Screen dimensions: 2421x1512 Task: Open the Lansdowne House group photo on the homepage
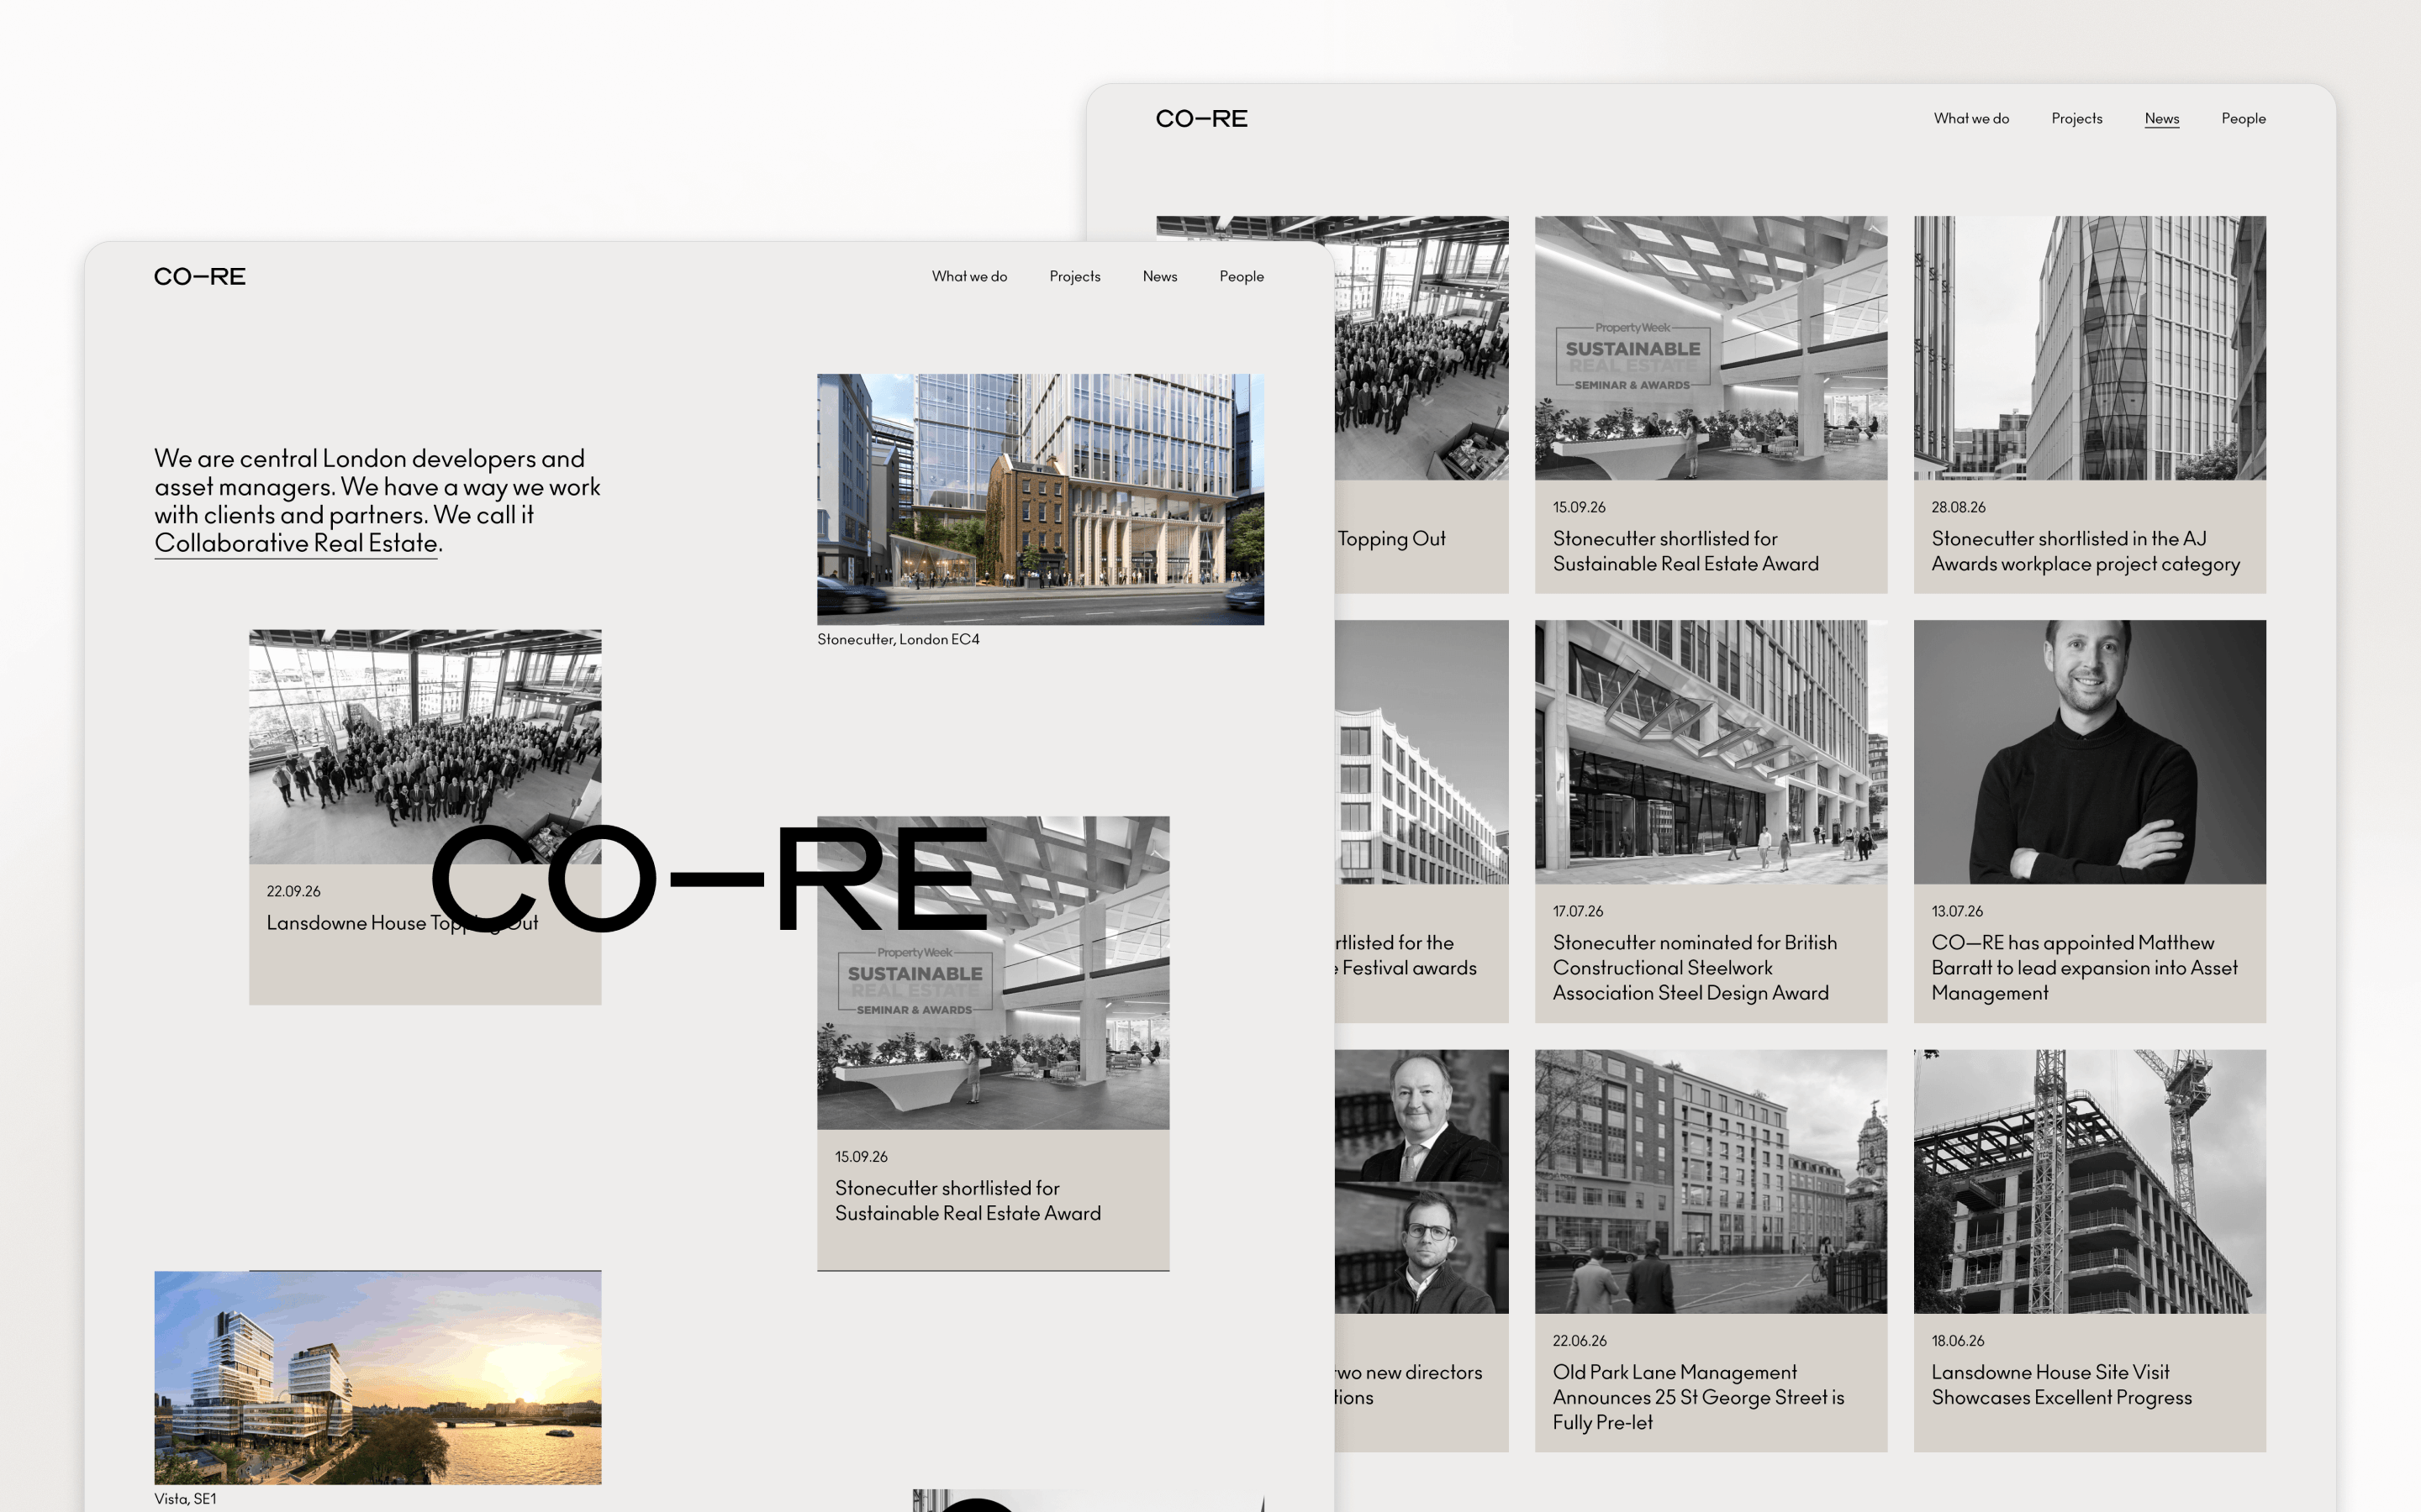[x=425, y=746]
